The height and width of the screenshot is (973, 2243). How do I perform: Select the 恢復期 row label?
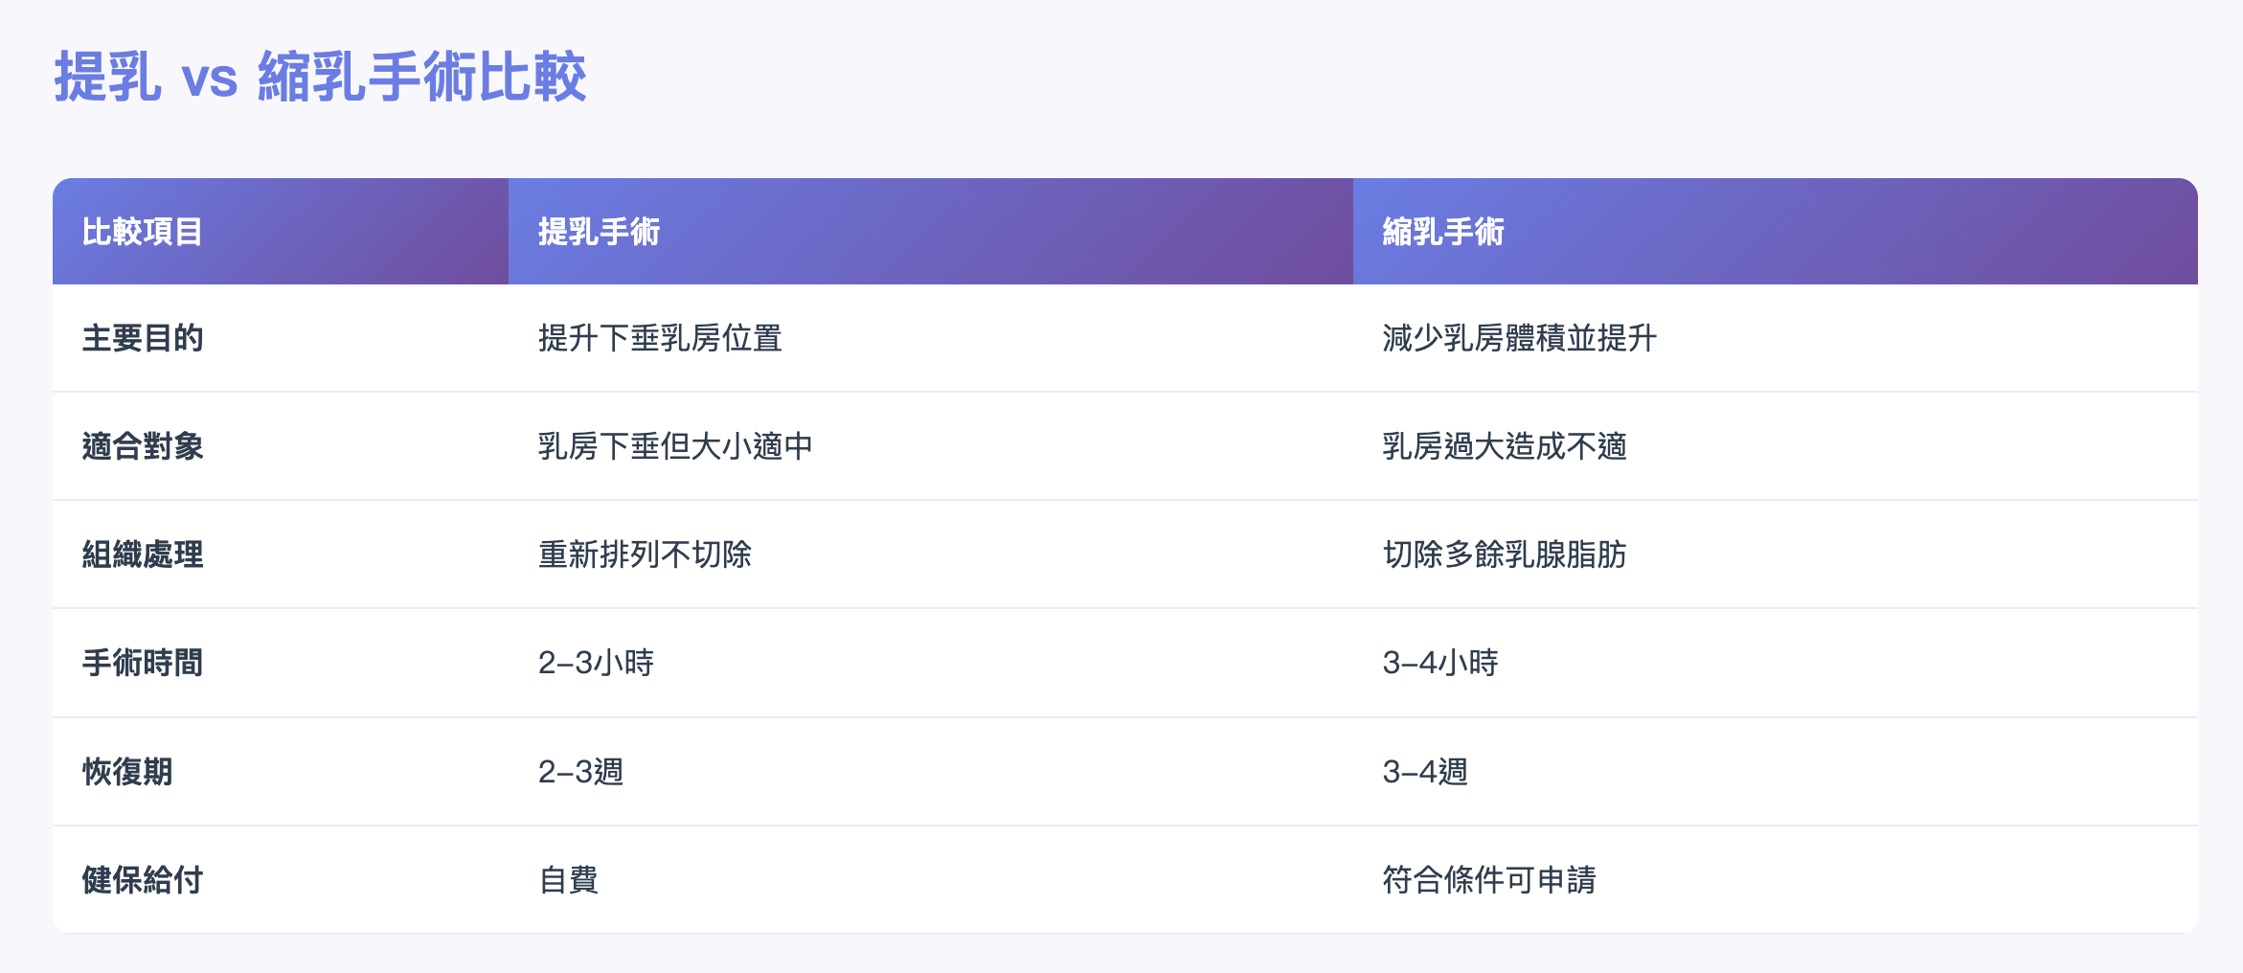[127, 772]
